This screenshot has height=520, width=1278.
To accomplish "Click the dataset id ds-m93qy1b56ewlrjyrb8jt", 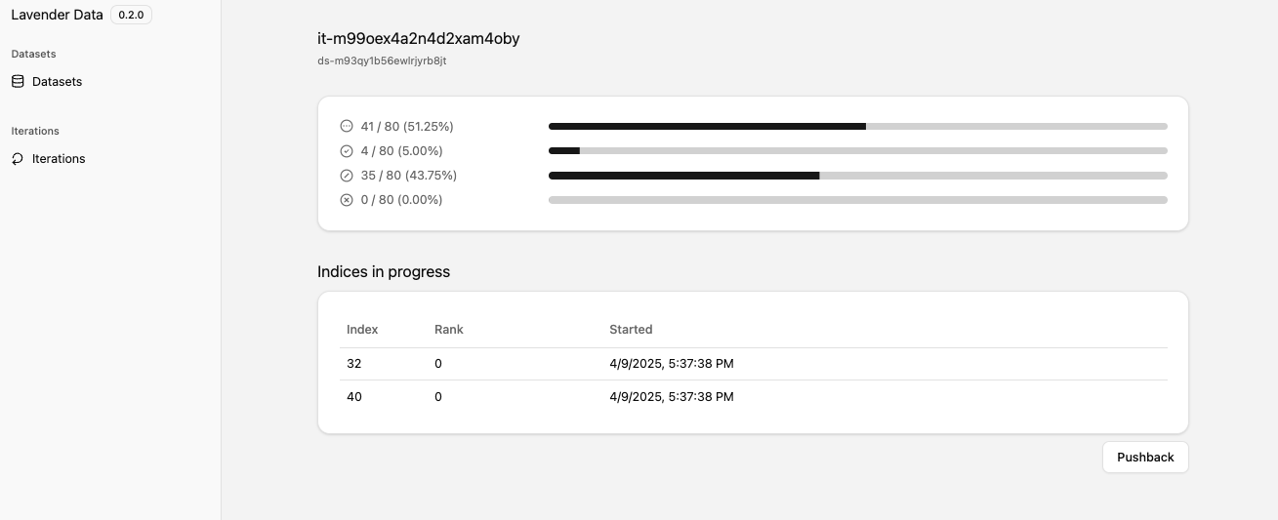I will [382, 60].
